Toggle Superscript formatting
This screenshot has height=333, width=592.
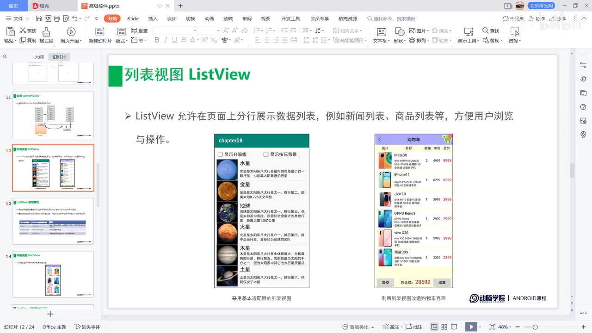click(x=205, y=40)
